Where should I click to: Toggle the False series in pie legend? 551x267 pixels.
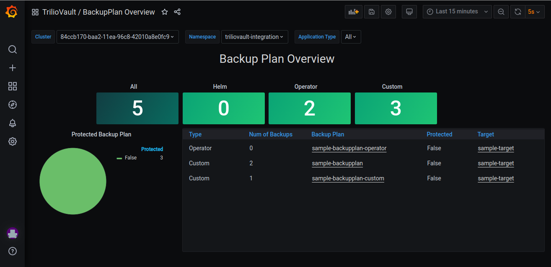[x=131, y=158]
